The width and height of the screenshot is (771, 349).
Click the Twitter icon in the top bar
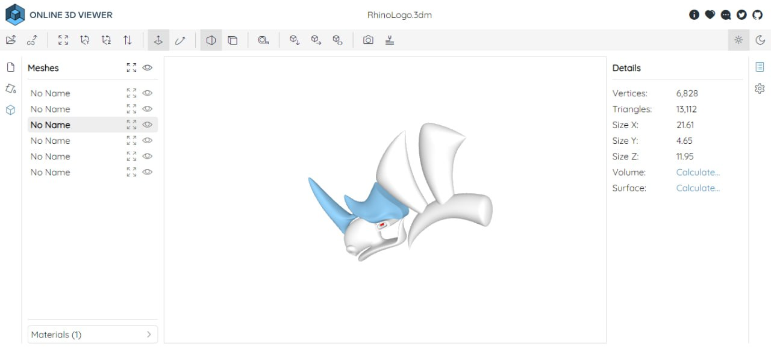[x=741, y=14]
